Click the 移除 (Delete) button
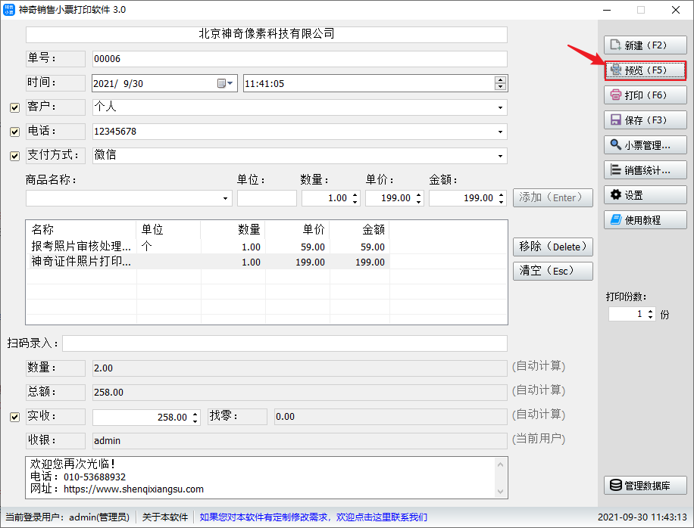This screenshot has width=694, height=528. point(553,247)
